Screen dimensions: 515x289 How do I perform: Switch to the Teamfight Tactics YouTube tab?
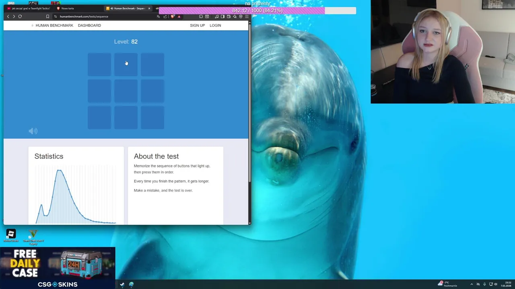(x=29, y=8)
